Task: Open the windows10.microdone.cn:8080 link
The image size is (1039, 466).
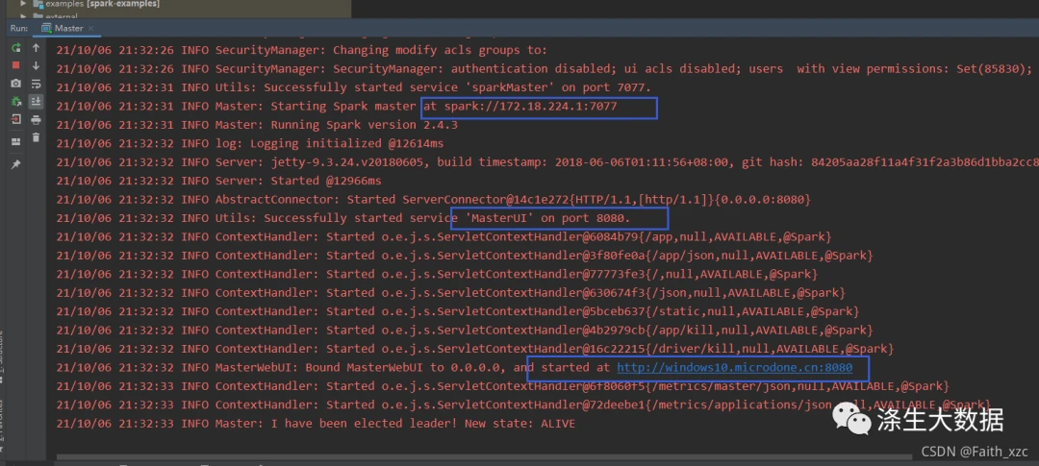Action: (x=734, y=367)
